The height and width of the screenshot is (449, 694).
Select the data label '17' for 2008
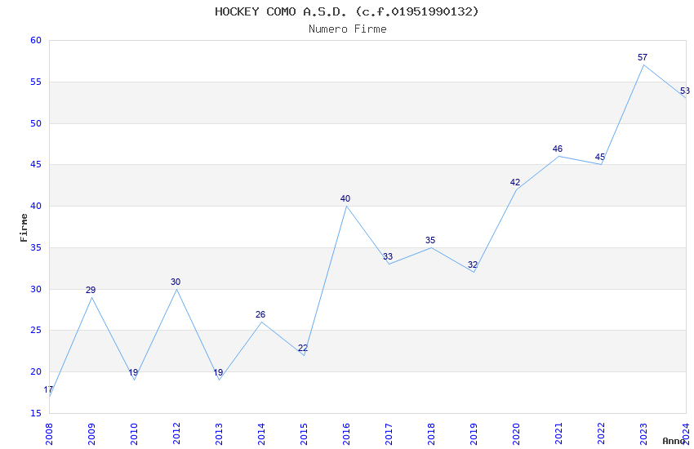click(x=48, y=389)
